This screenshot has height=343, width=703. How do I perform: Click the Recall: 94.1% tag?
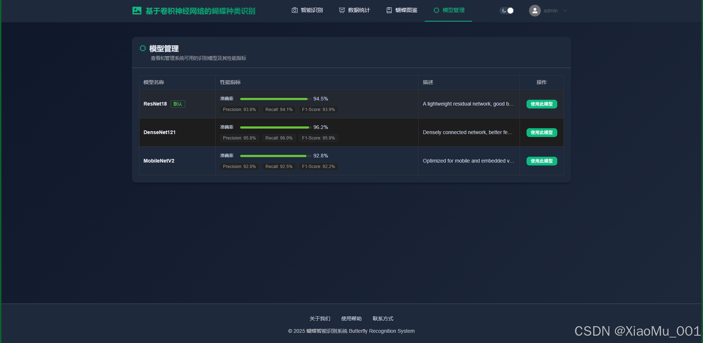coord(279,110)
